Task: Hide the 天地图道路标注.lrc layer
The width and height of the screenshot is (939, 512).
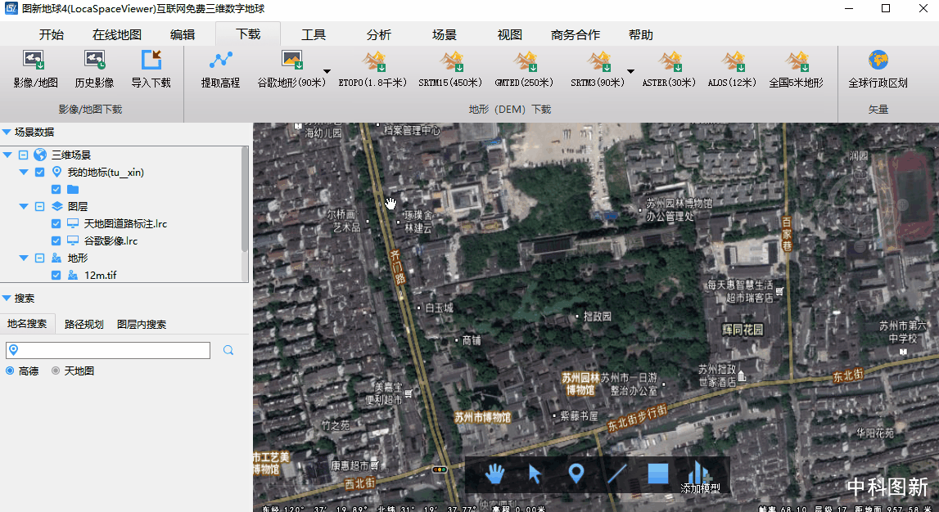Action: pyautogui.click(x=56, y=224)
